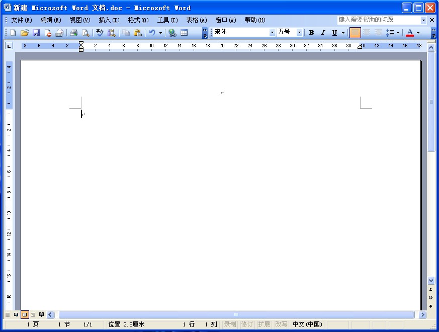
Task: Click Select Browse Object circle button
Action: pyautogui.click(x=430, y=297)
